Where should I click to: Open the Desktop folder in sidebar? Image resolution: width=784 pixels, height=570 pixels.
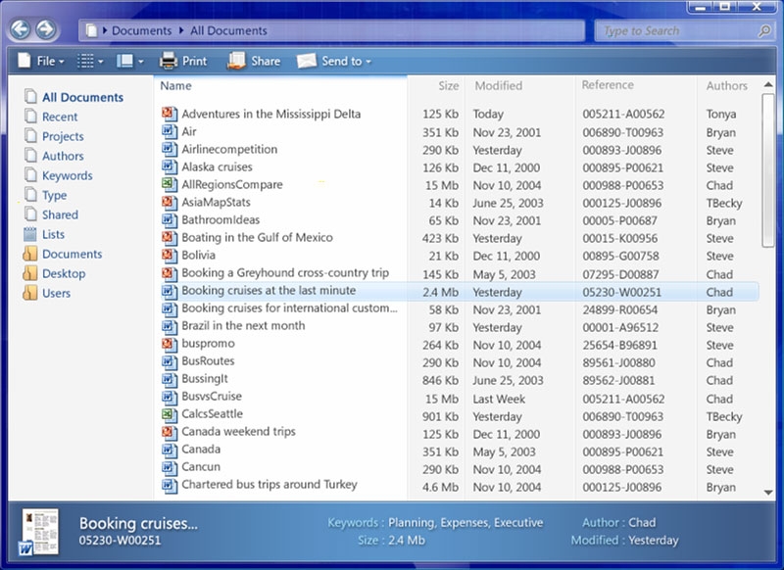63,273
